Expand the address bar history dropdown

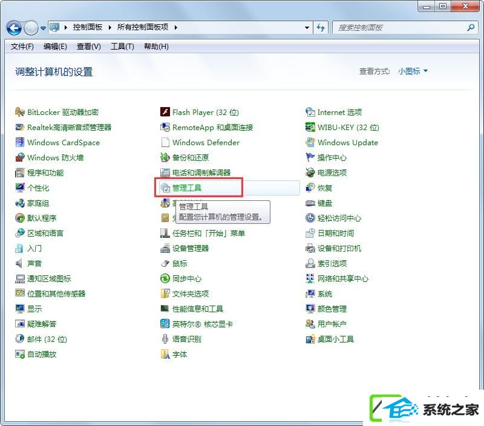pyautogui.click(x=307, y=27)
